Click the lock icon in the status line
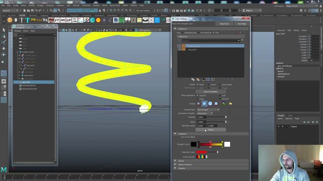 [x=100, y=10]
